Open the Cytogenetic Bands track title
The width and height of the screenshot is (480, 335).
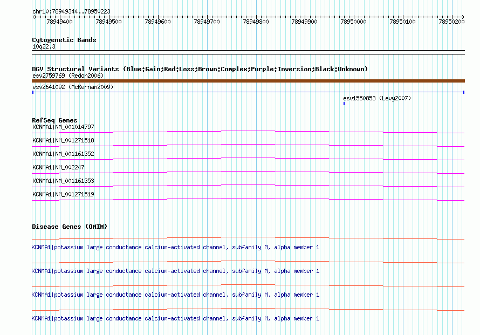pos(64,40)
